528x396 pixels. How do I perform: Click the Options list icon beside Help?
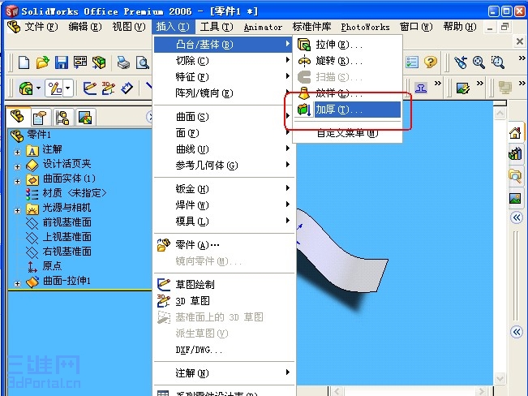(x=412, y=62)
